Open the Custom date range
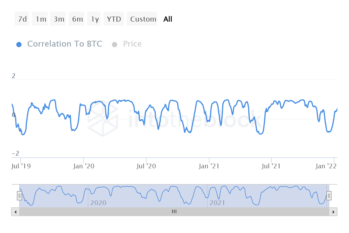Image resolution: width=349 pixels, height=233 pixels. pyautogui.click(x=143, y=19)
